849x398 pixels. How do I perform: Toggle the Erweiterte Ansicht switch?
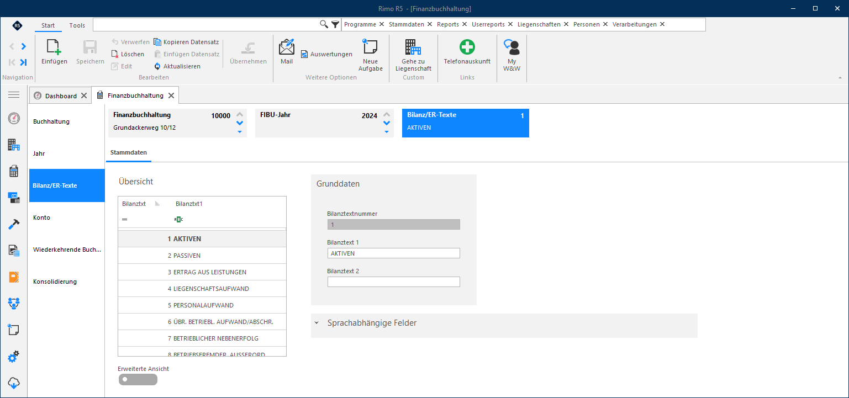tap(138, 379)
